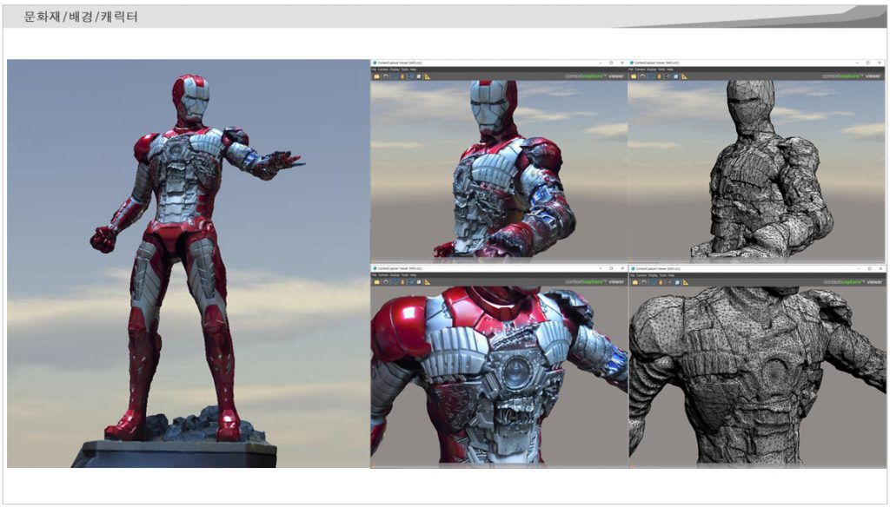Open the Tools menu in lower wireframe viewer
Screen dimensions: 890x507
pos(662,275)
